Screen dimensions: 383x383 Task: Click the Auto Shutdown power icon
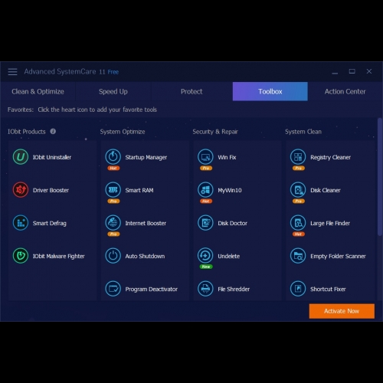pyautogui.click(x=113, y=256)
